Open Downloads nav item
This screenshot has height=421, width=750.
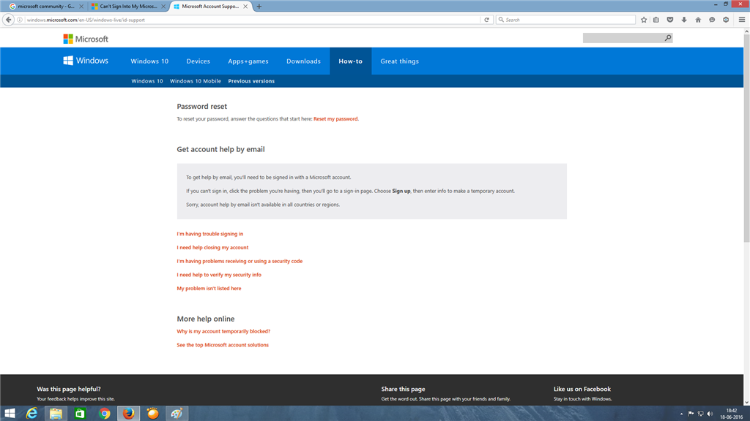coord(303,61)
